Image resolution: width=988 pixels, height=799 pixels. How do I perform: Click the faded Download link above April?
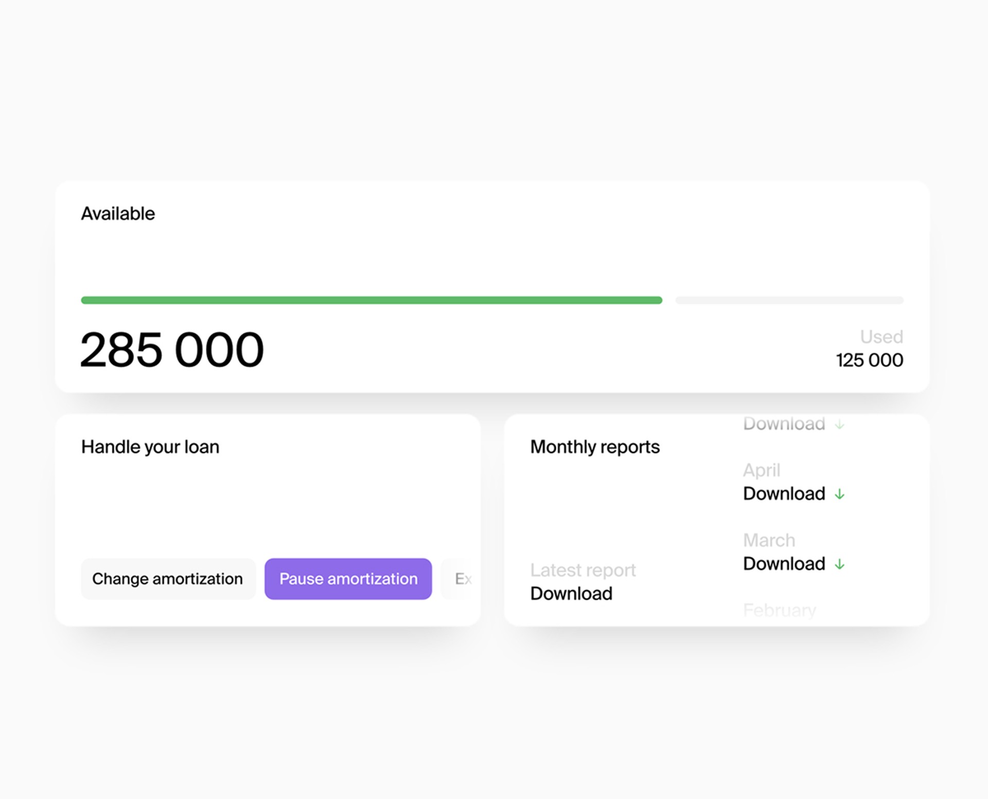pos(784,424)
